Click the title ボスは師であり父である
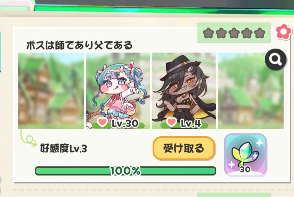 [x=79, y=45]
